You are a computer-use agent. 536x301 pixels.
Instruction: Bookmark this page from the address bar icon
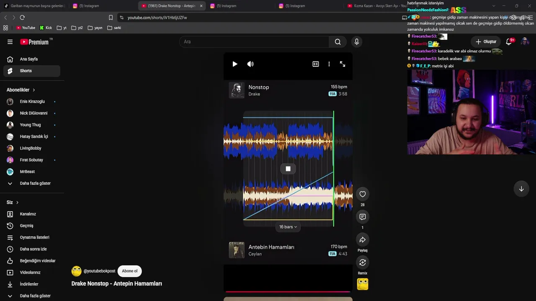111,18
